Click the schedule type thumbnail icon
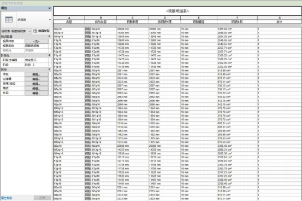302x201 pixels. [9, 20]
